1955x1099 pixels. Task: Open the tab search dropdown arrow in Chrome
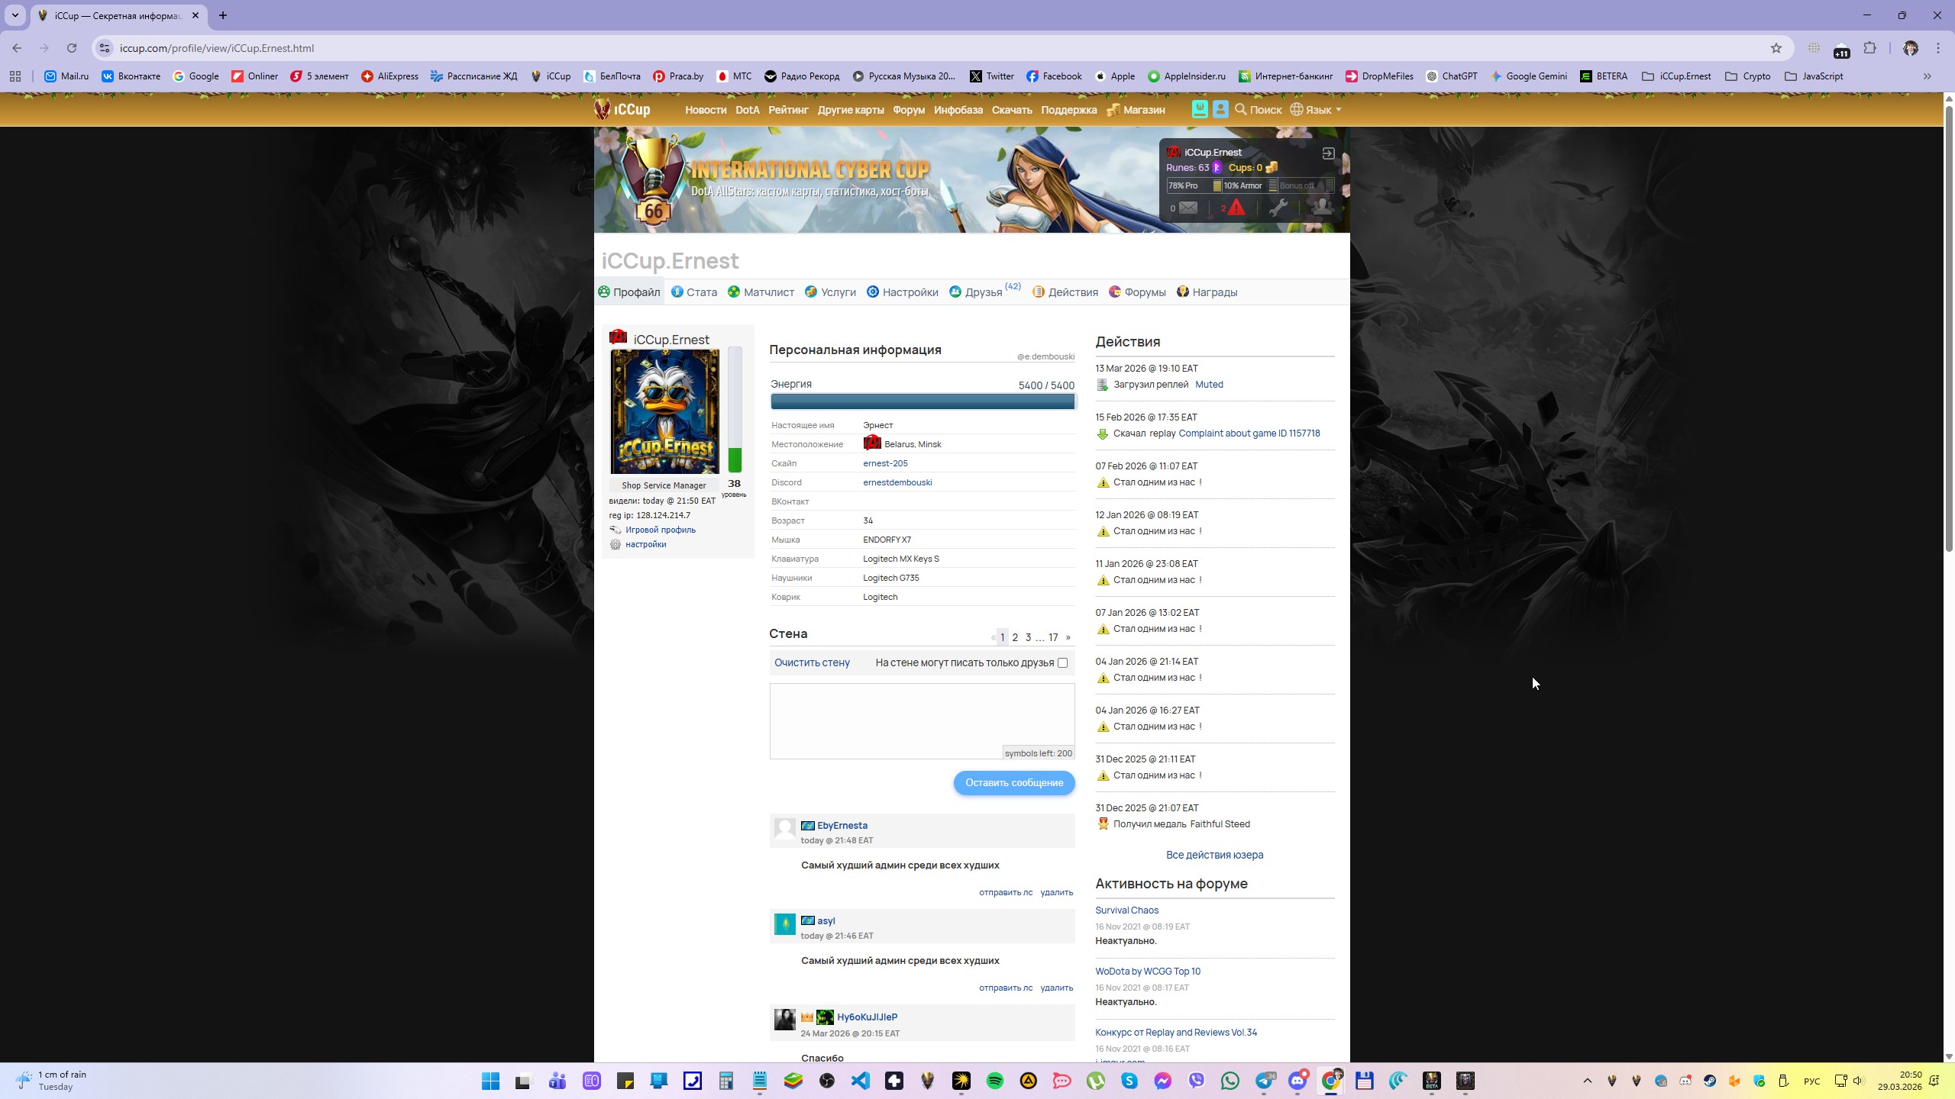click(15, 15)
